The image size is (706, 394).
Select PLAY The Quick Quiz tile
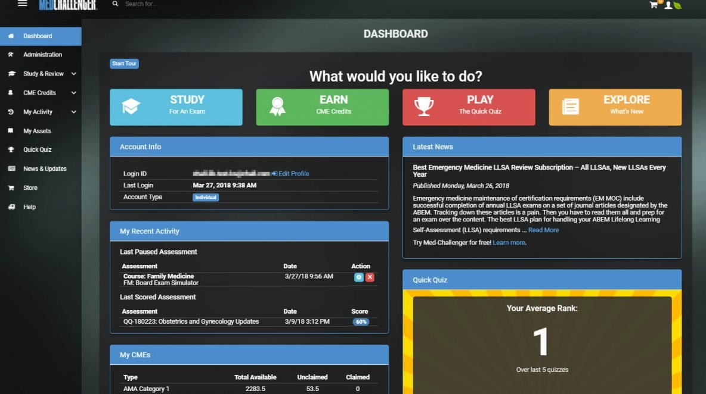point(469,107)
